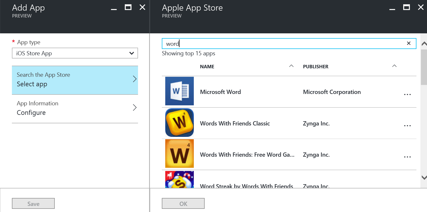Open more options for Words With Friends Classic

407,126
